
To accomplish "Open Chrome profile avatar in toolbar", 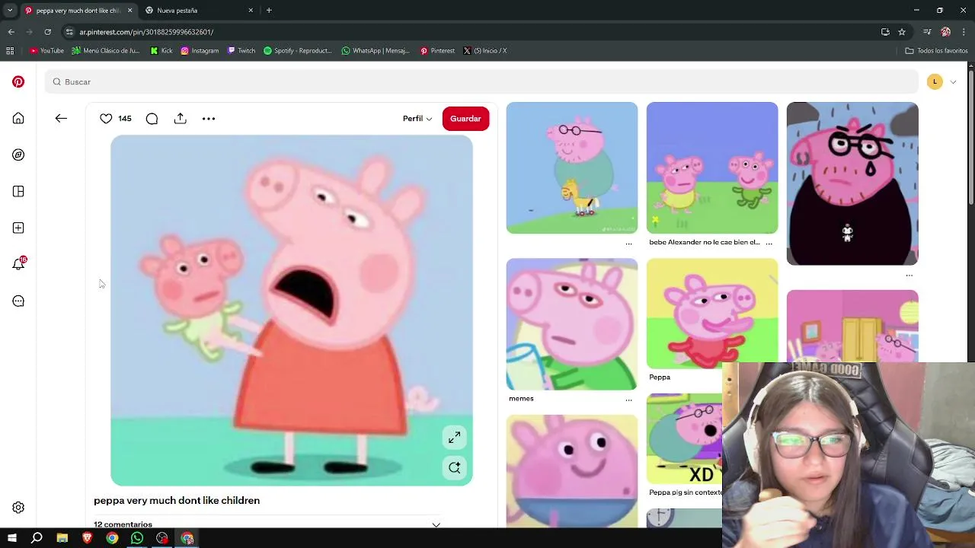I will [x=945, y=32].
